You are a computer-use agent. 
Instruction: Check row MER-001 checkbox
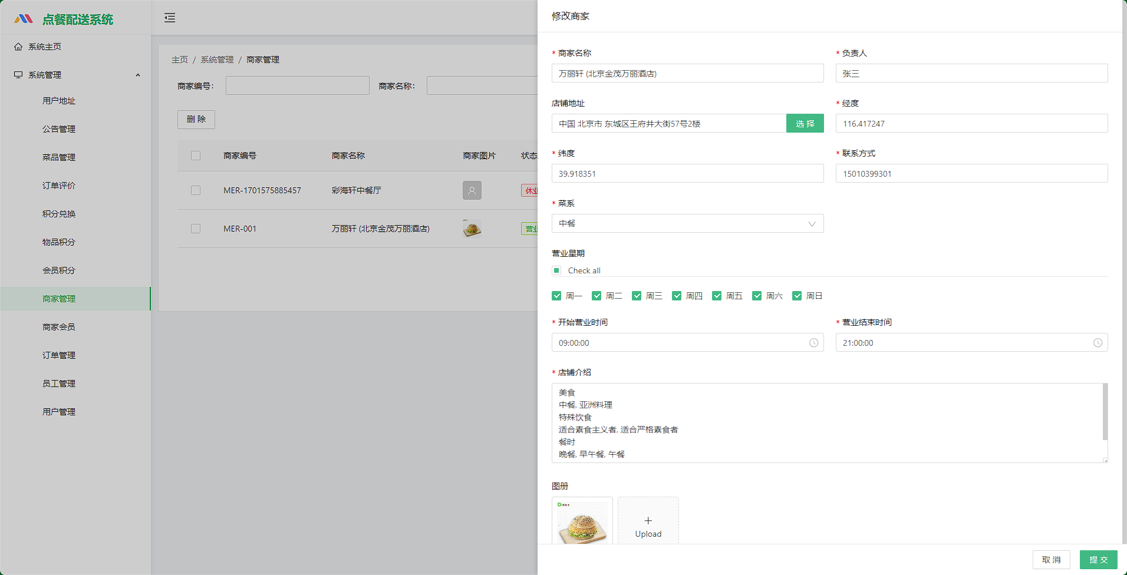click(x=196, y=229)
